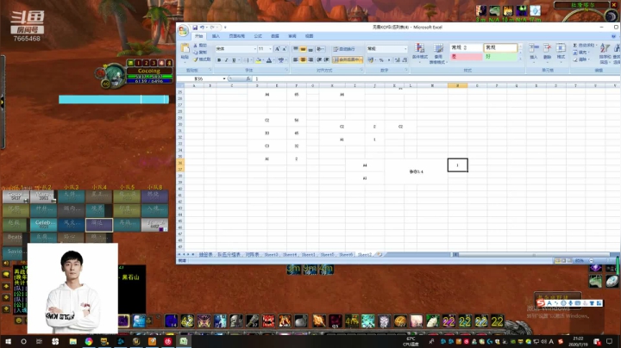Apply the accounting number format
Viewport: 621px width, 348px height.
[371, 60]
